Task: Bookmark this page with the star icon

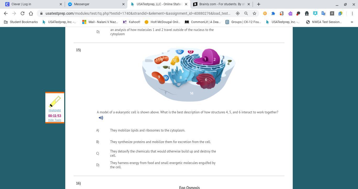Action: tap(254, 13)
